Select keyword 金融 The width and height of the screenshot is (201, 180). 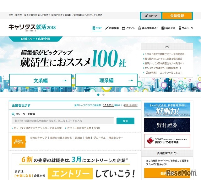point(88,138)
